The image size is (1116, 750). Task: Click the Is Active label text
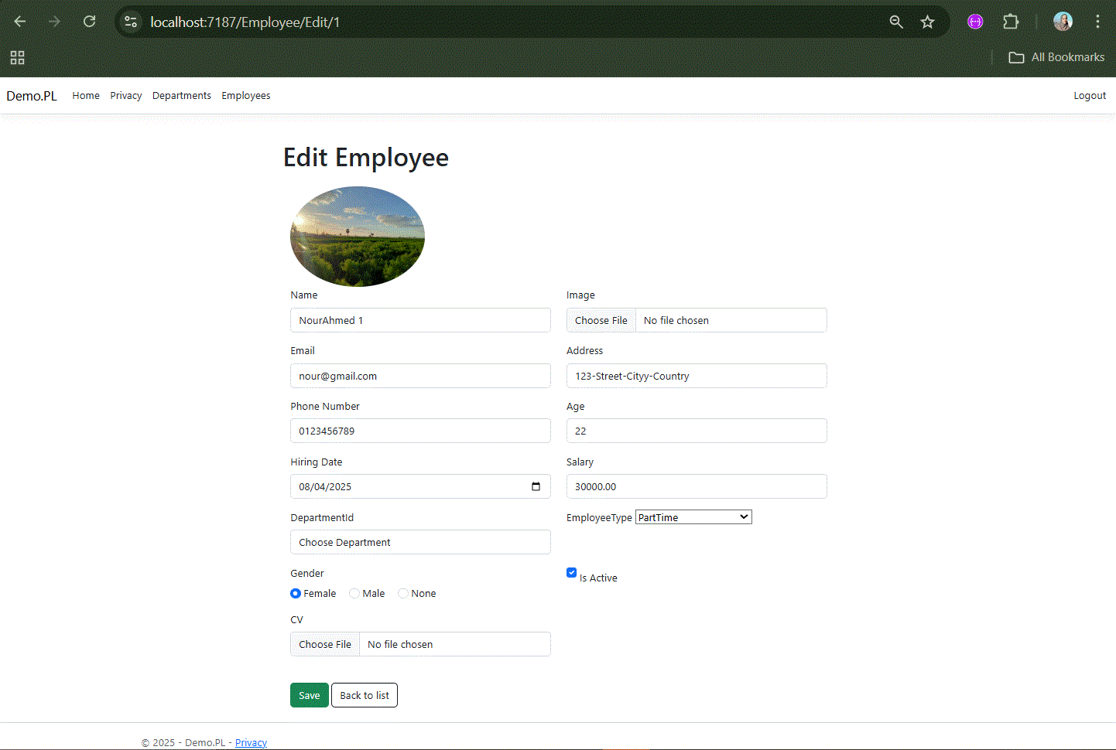(598, 578)
